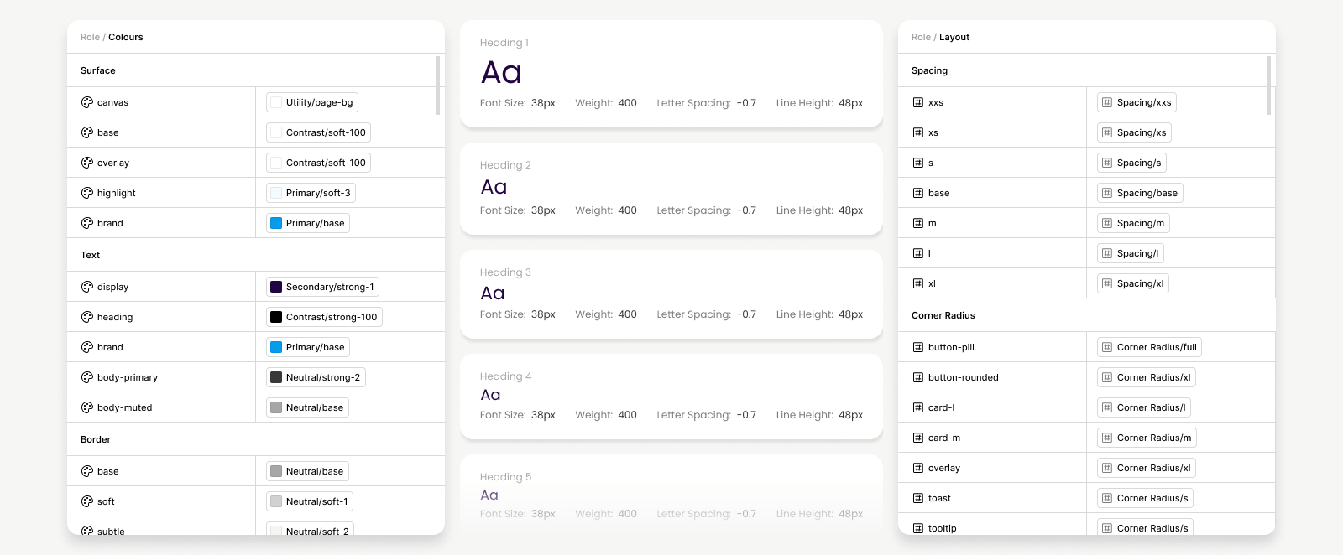The height and width of the screenshot is (555, 1343).
Task: Pick the Contrast/strong-100 black swatch
Action: (x=276, y=317)
